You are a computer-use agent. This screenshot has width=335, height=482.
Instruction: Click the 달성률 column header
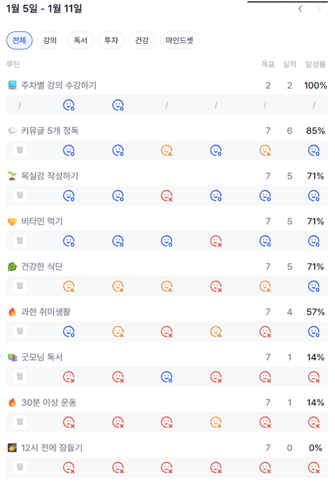click(316, 64)
